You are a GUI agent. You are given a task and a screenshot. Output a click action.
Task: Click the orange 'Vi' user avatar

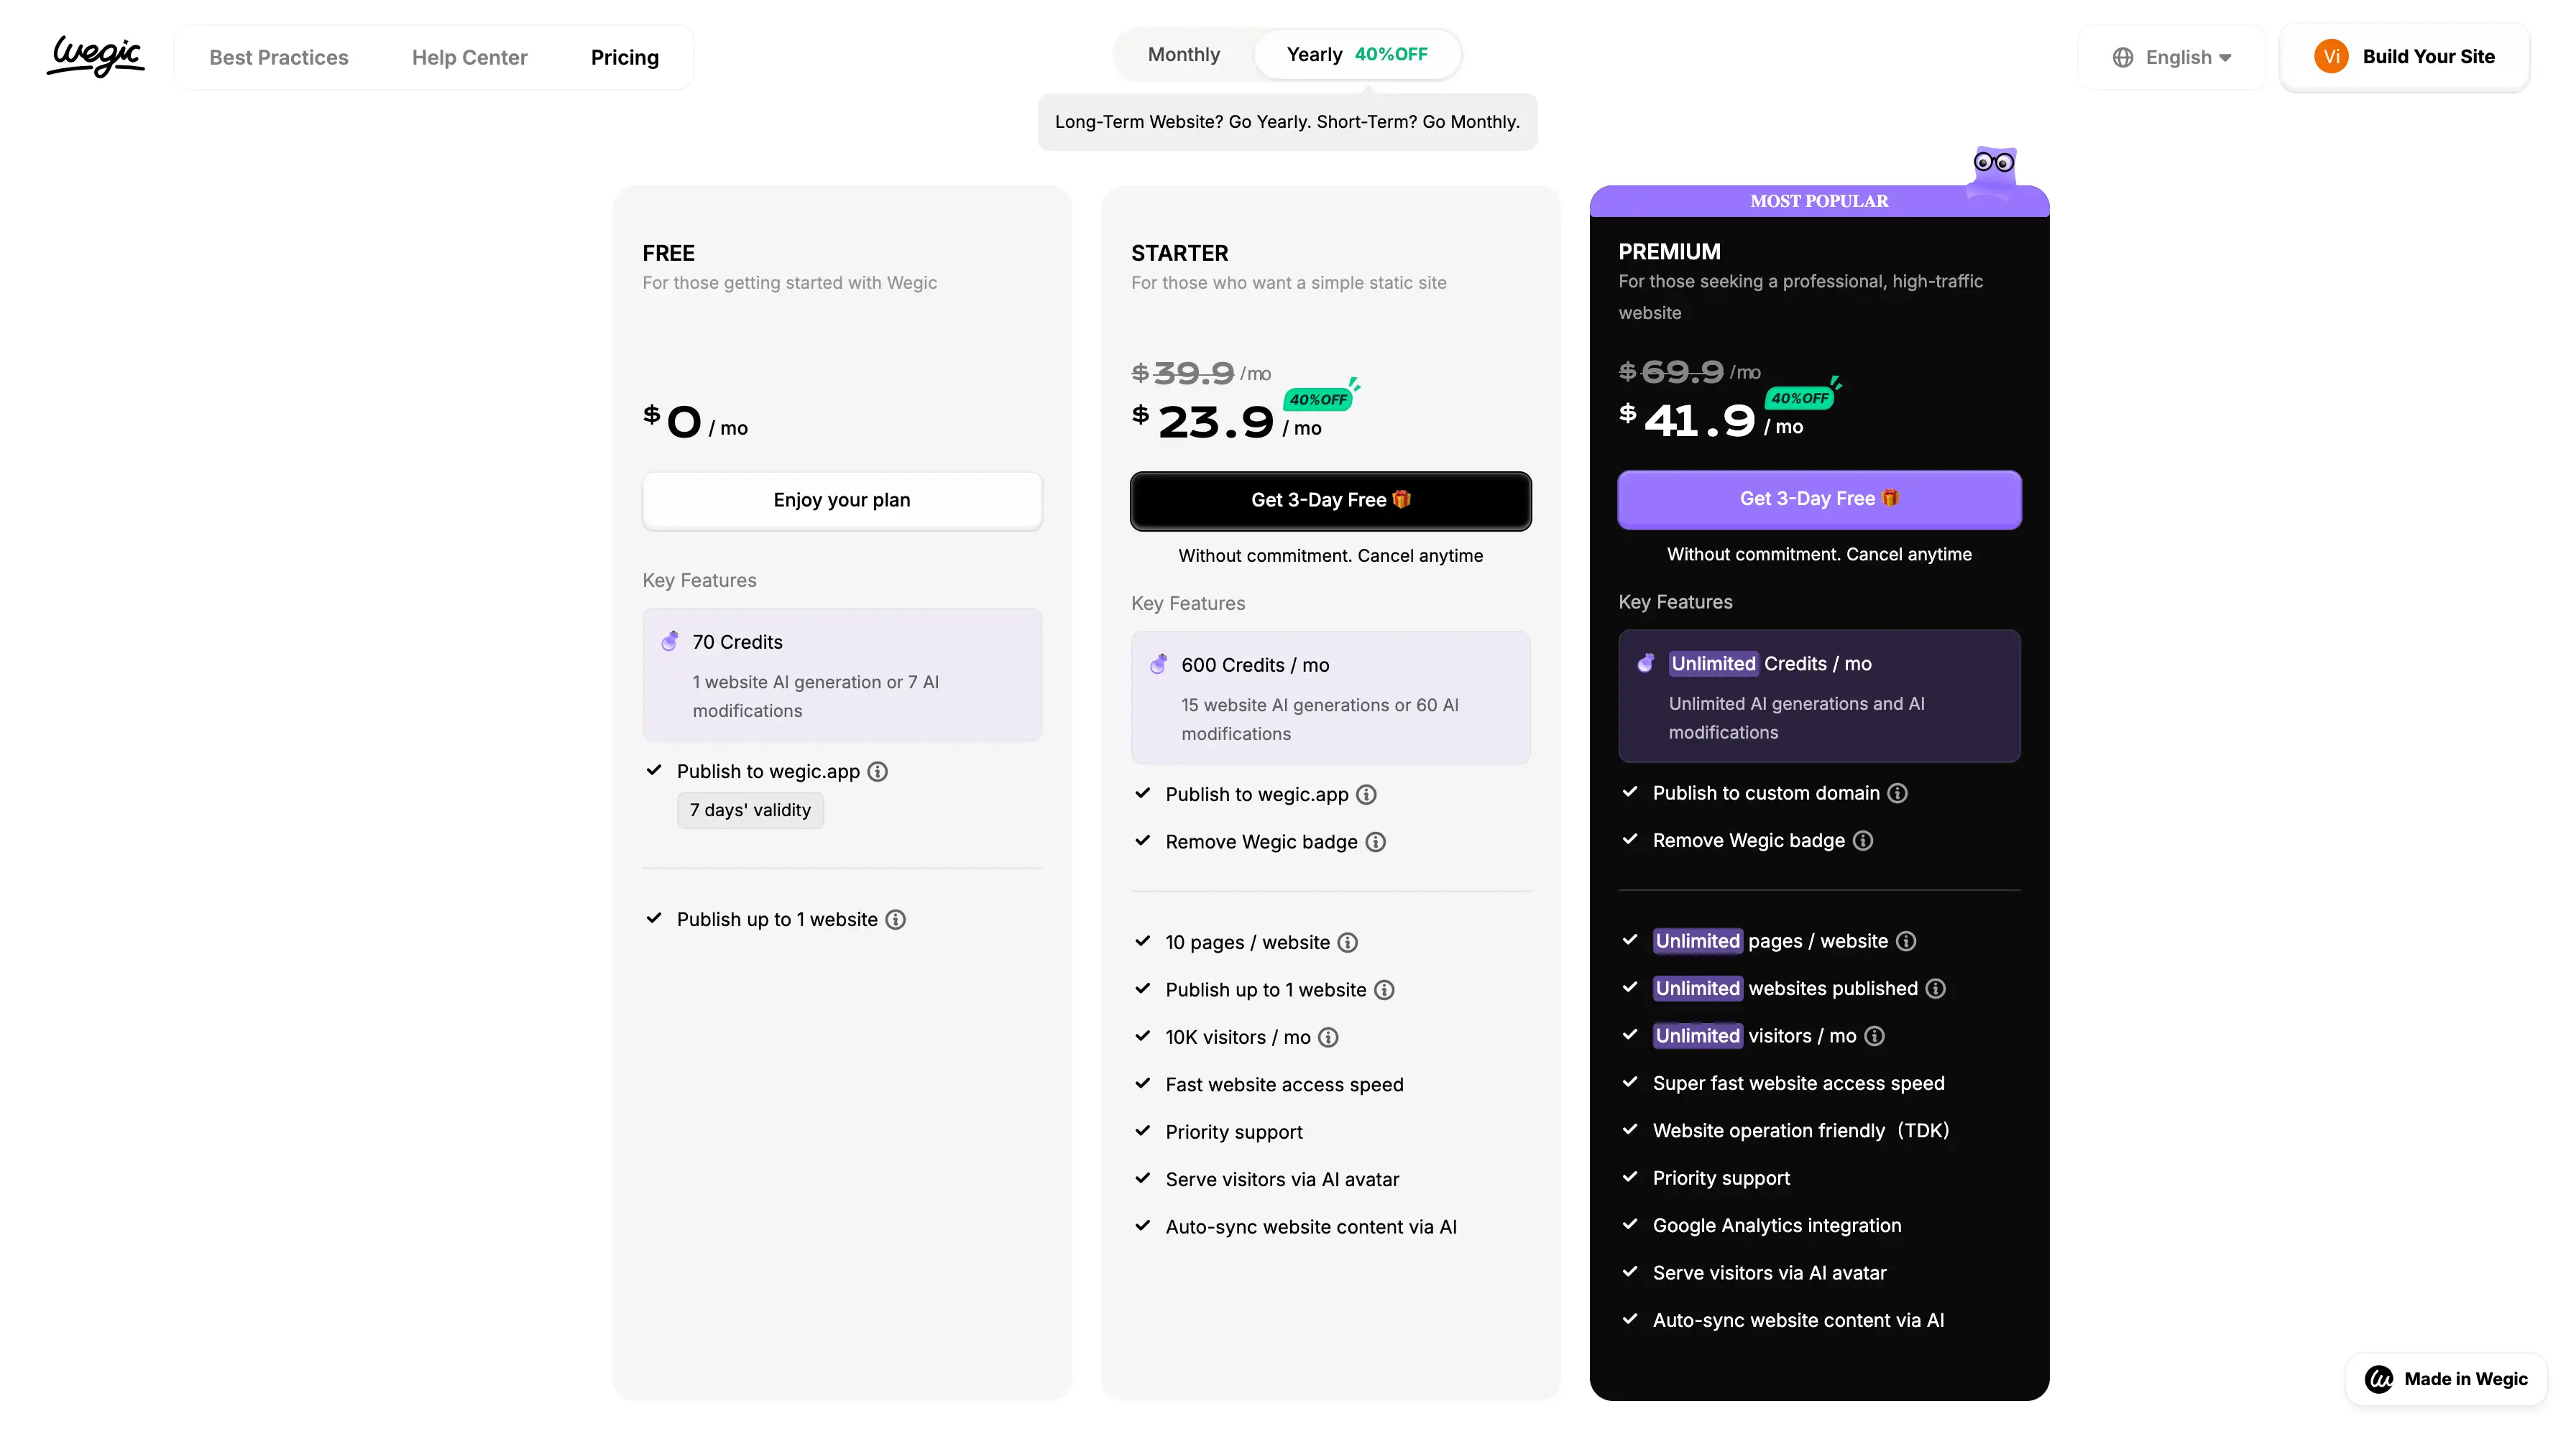[x=2331, y=57]
